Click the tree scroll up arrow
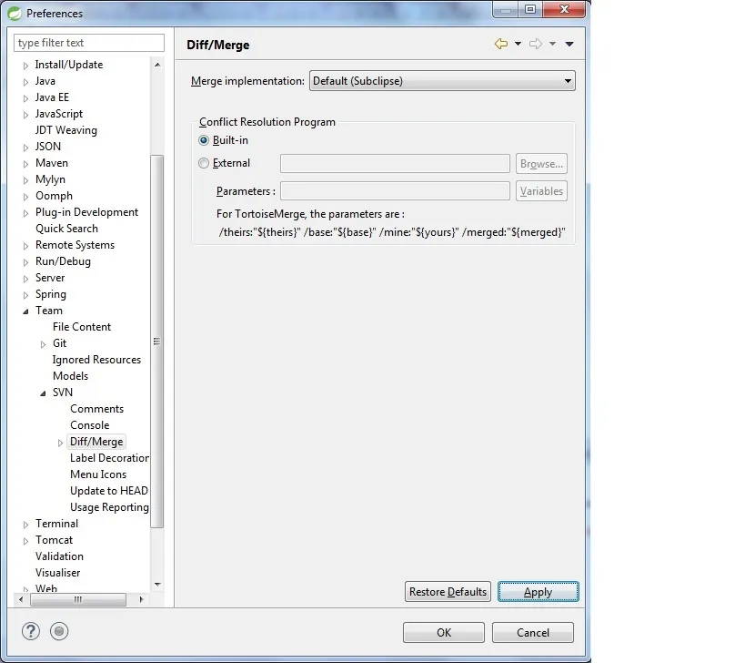 coord(157,65)
